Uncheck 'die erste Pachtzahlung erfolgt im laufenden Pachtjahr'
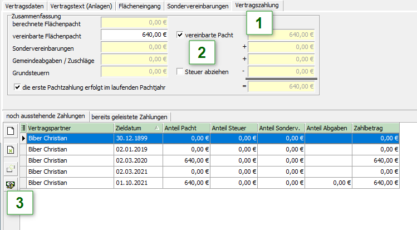Image resolution: width=417 pixels, height=230 pixels. (17, 87)
